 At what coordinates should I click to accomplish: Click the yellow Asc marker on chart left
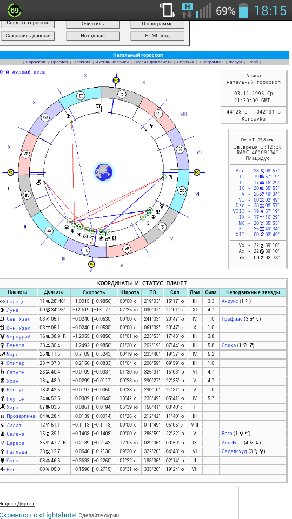(x=10, y=172)
